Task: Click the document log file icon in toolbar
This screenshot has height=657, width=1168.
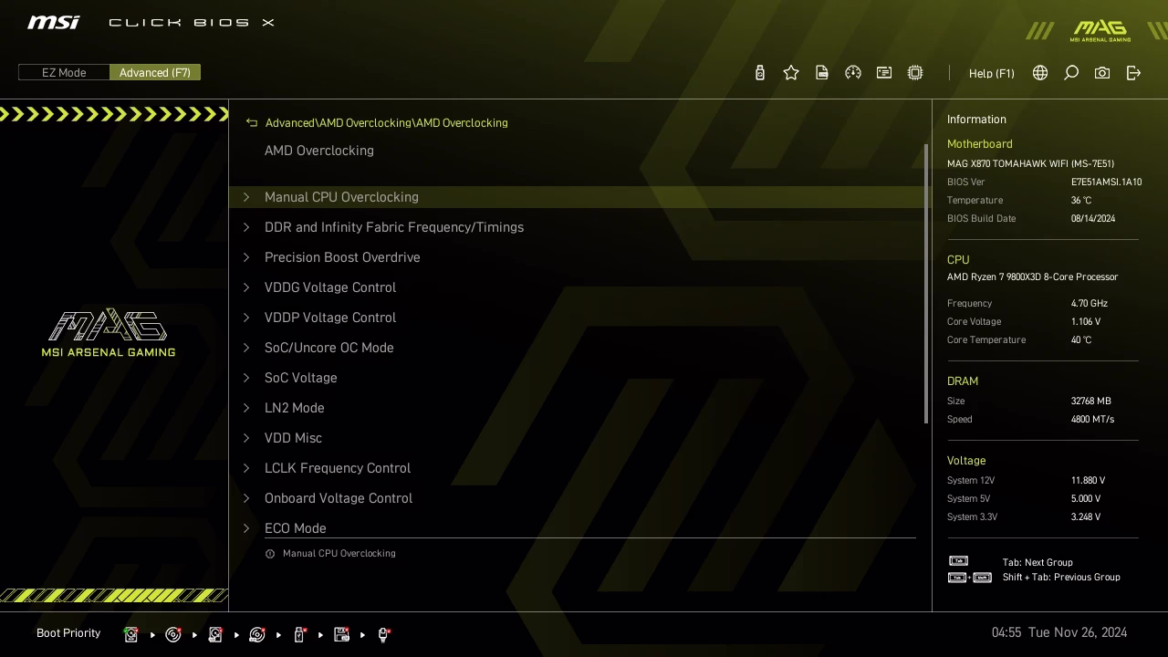Action: pyautogui.click(x=822, y=73)
